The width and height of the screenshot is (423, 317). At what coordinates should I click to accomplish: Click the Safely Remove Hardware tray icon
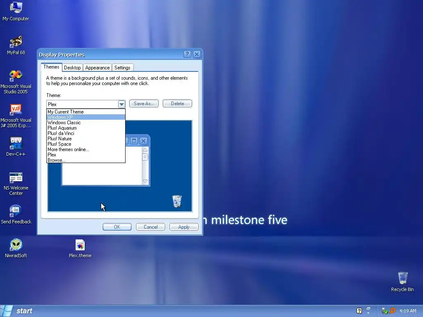385,311
